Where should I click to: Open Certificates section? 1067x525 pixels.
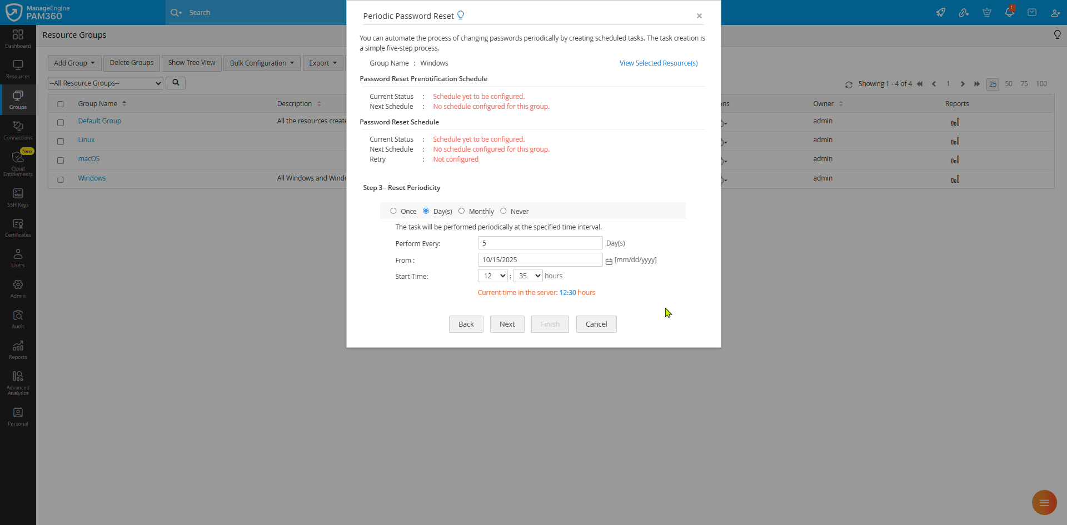click(x=18, y=227)
